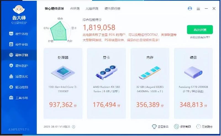Click the disk score 348,813

pos(191,105)
